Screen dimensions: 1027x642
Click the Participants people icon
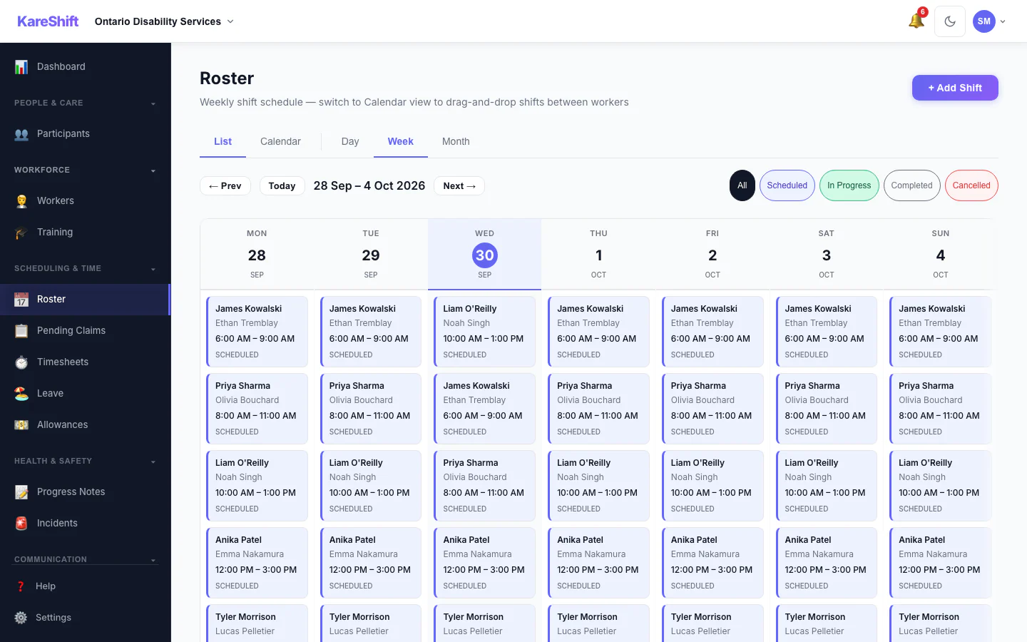[21, 134]
